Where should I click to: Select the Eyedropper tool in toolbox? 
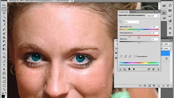pos(4,25)
